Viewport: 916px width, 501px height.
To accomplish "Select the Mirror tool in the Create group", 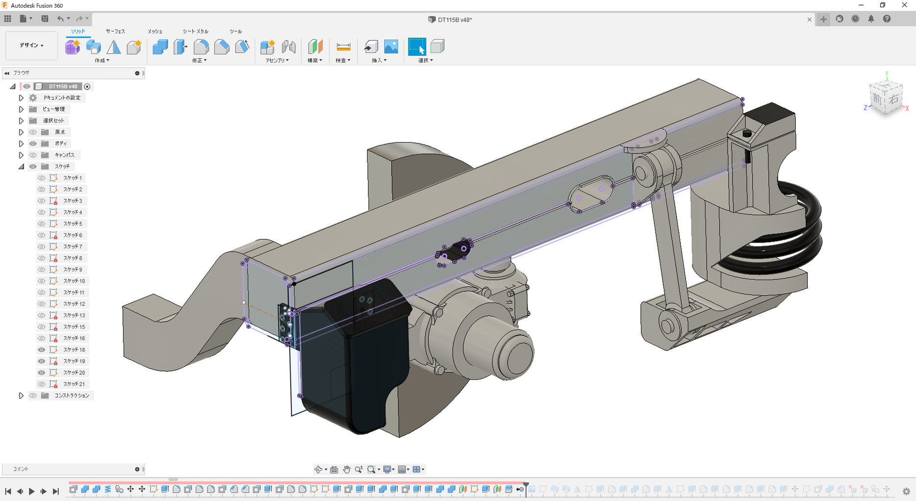I will point(114,47).
